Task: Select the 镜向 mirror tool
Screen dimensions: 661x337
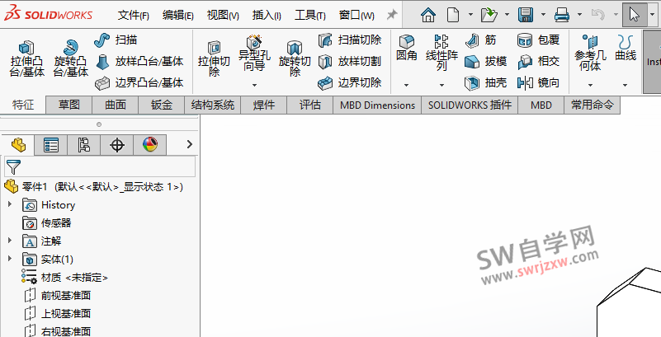Action: pyautogui.click(x=538, y=83)
